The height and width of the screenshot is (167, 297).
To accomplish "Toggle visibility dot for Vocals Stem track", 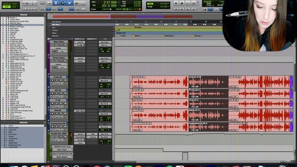I will point(3,19).
